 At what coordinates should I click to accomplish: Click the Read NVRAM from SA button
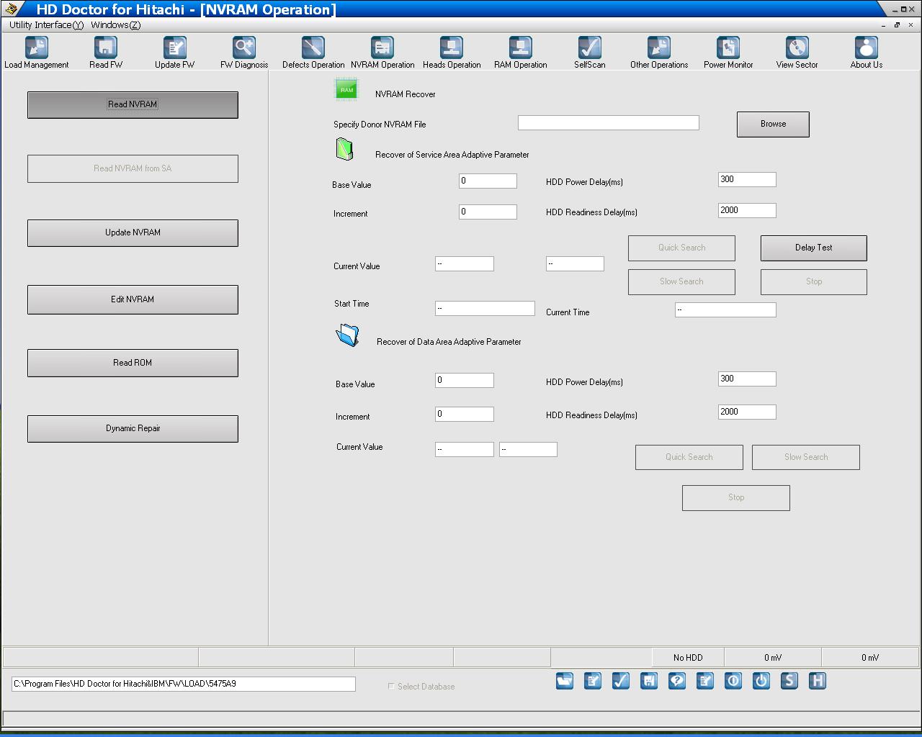[x=133, y=168]
